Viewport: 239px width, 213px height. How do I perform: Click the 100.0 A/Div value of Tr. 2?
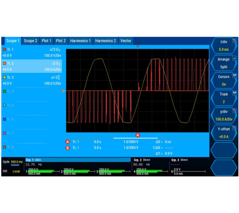pos(53,69)
